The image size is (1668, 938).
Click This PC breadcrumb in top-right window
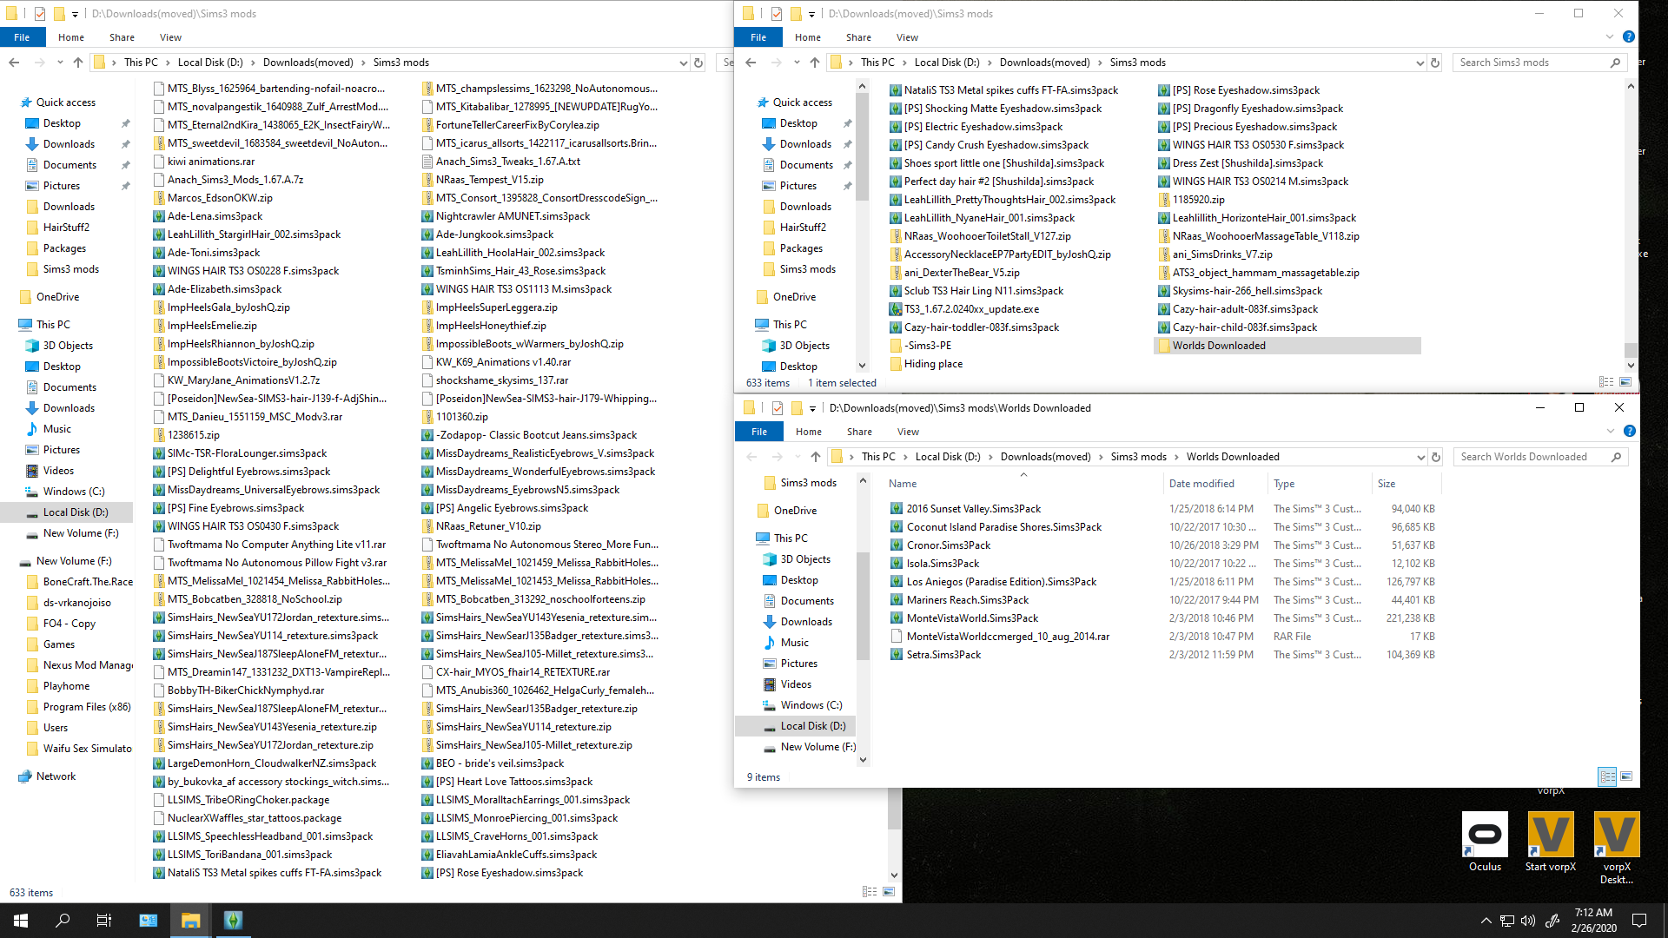click(x=877, y=63)
